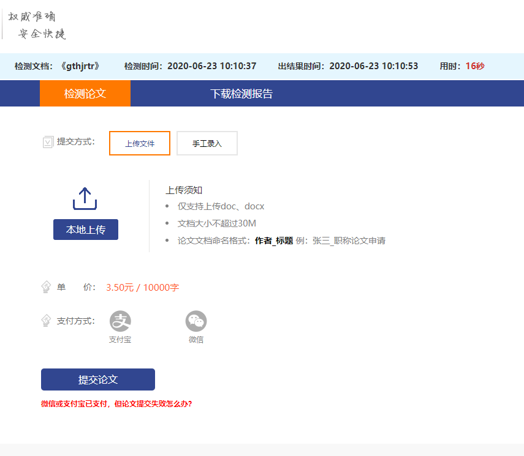Choose the WeChat payment icon
Image resolution: width=524 pixels, height=456 pixels.
tap(196, 321)
